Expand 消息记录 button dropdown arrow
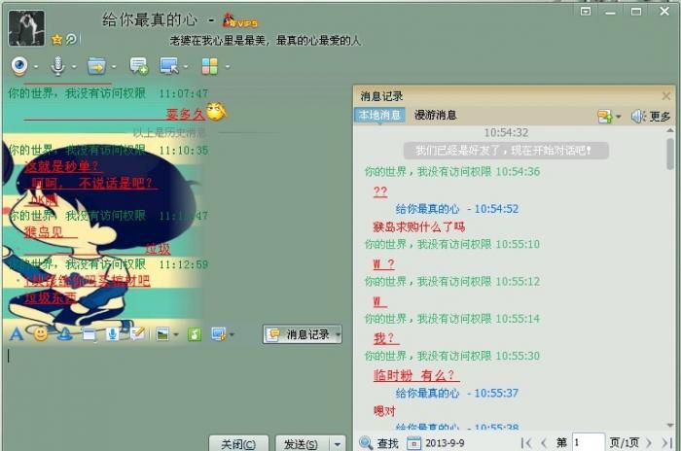The height and width of the screenshot is (451, 681). pyautogui.click(x=338, y=334)
